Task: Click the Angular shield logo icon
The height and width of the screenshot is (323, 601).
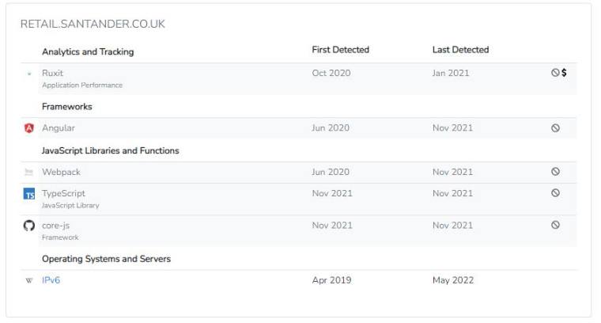Action: [x=29, y=128]
